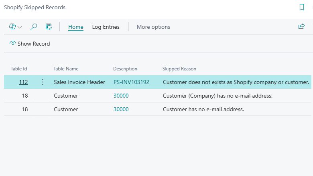Switch to Log Entries menu
Image resolution: width=313 pixels, height=176 pixels.
point(106,27)
